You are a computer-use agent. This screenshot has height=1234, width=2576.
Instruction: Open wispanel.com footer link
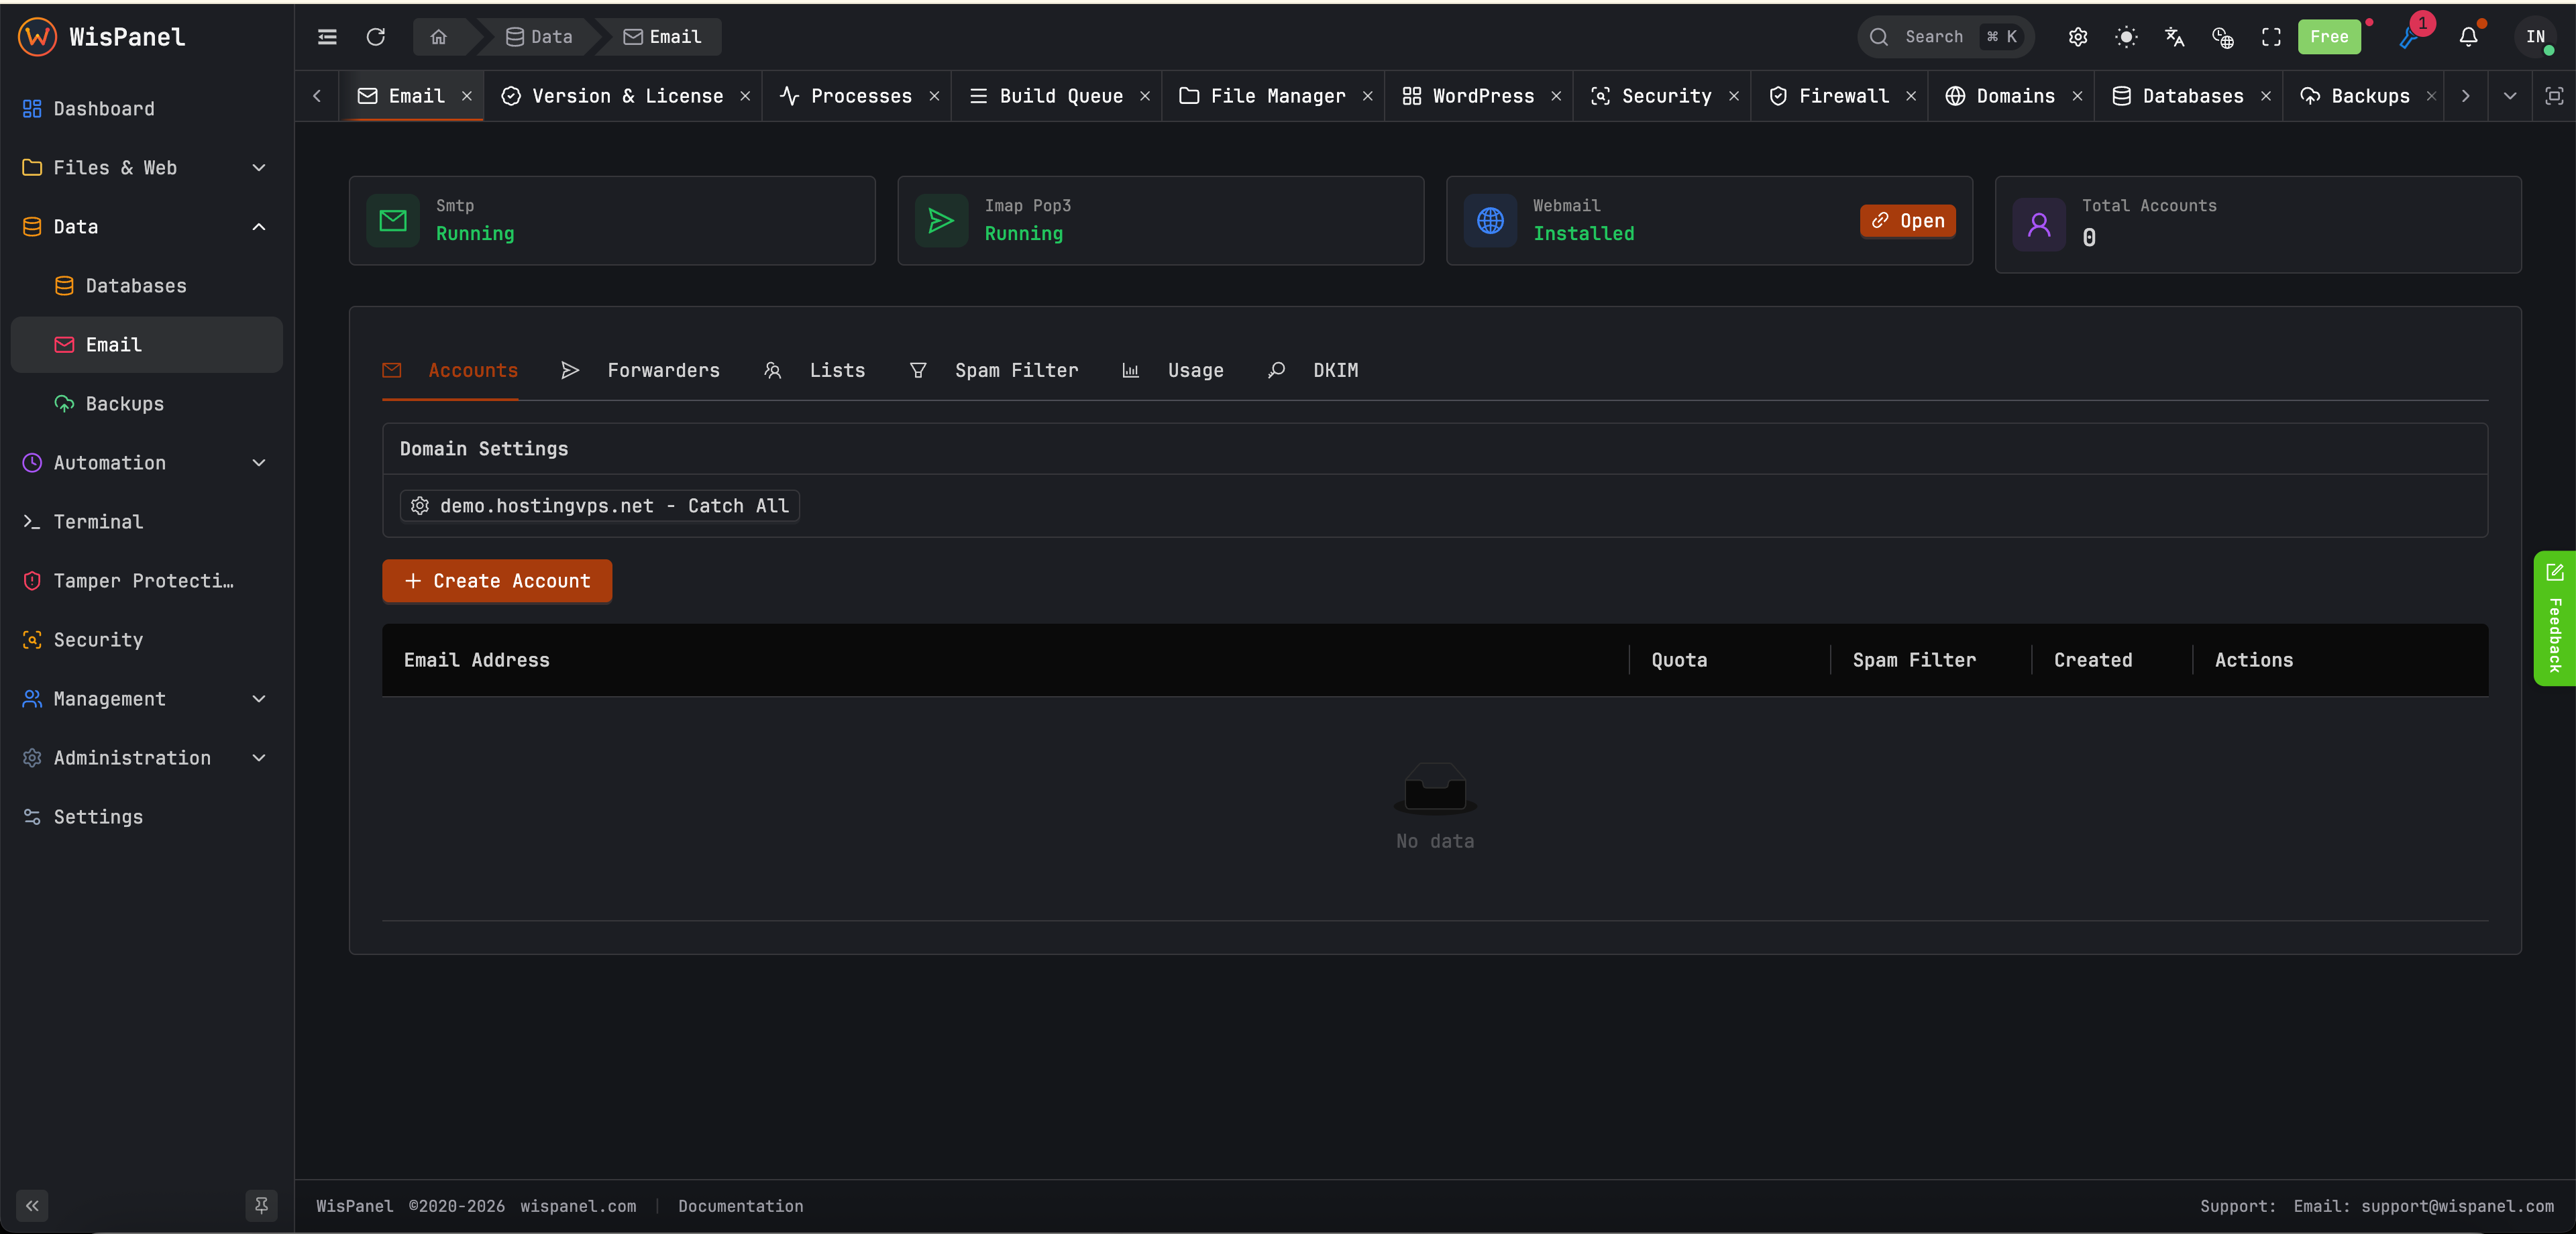[x=578, y=1206]
